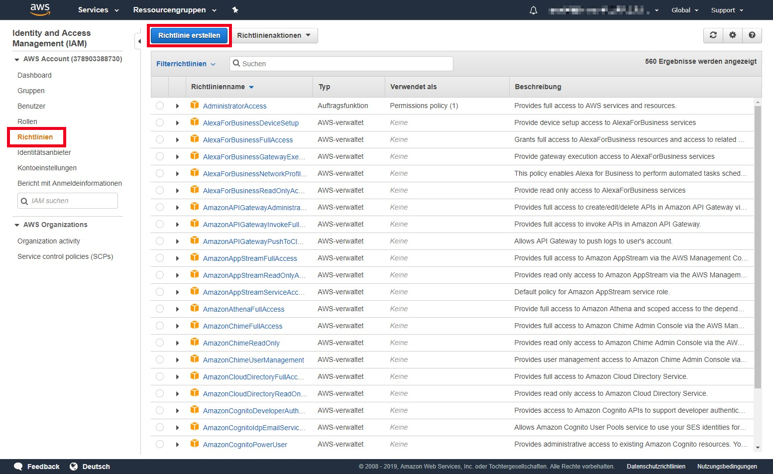
Task: Select the AmazonAthenaFullAccess radio button
Action: click(160, 309)
